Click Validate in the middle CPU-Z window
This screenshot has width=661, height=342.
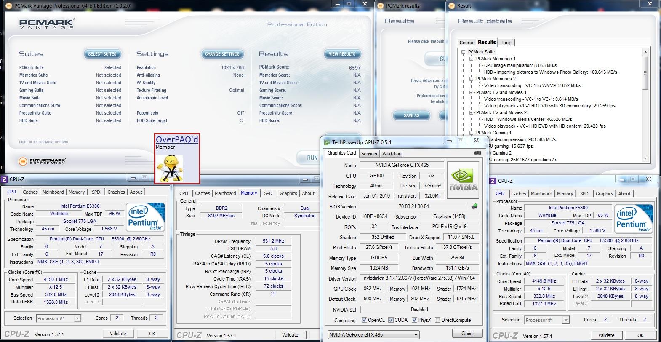click(x=290, y=335)
